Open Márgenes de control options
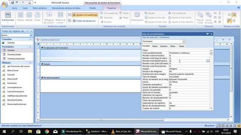The width and height of the screenshot is (241, 135). click(x=49, y=18)
